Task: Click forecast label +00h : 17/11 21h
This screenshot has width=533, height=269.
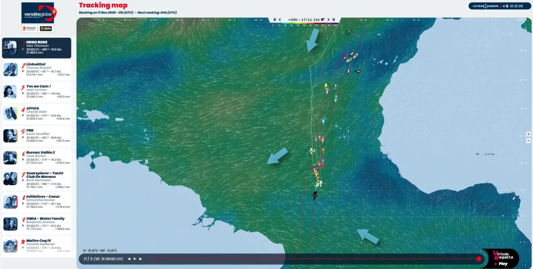Action: (x=303, y=20)
